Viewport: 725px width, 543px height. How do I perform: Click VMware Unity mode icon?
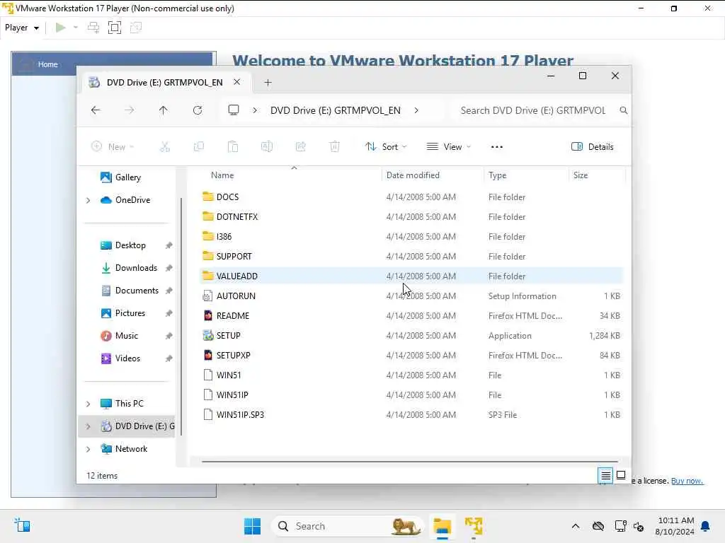pyautogui.click(x=136, y=28)
